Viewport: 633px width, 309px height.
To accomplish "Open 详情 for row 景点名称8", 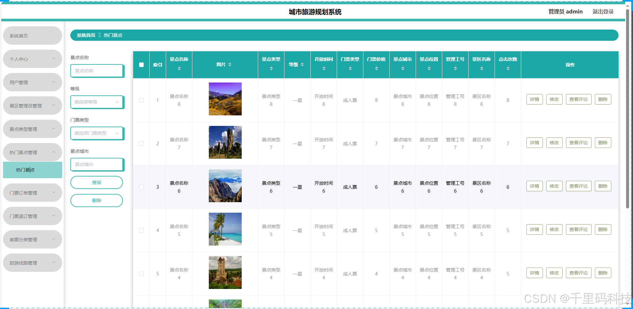I will point(535,99).
